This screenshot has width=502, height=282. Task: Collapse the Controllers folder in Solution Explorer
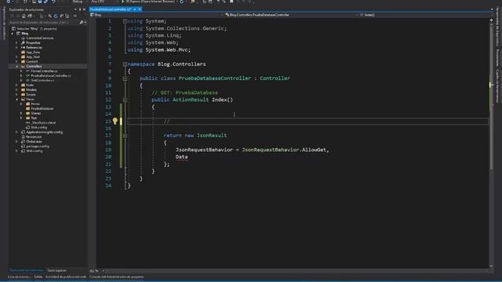tap(17, 66)
